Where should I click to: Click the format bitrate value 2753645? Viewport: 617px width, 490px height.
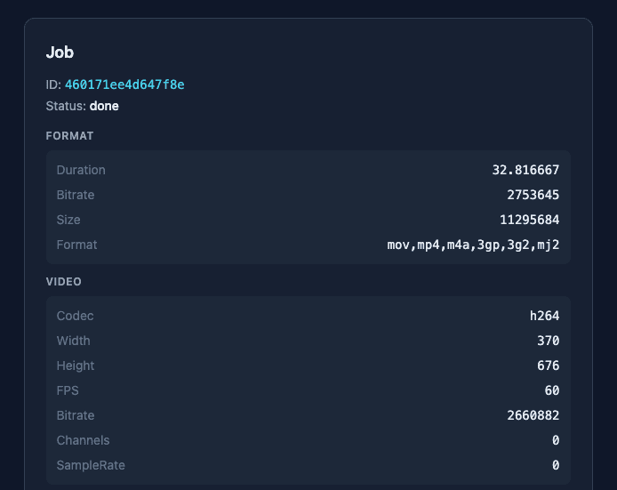click(533, 195)
